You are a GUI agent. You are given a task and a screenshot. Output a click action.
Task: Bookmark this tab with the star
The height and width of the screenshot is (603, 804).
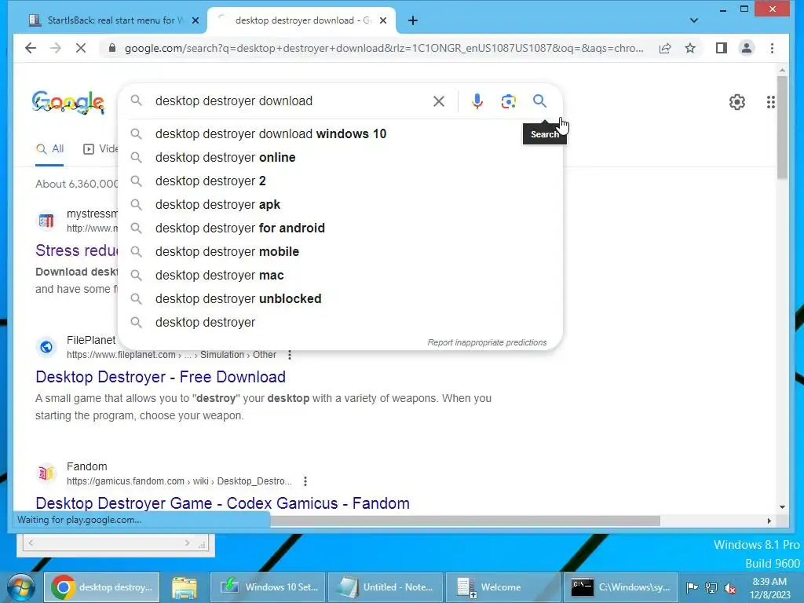coord(690,48)
